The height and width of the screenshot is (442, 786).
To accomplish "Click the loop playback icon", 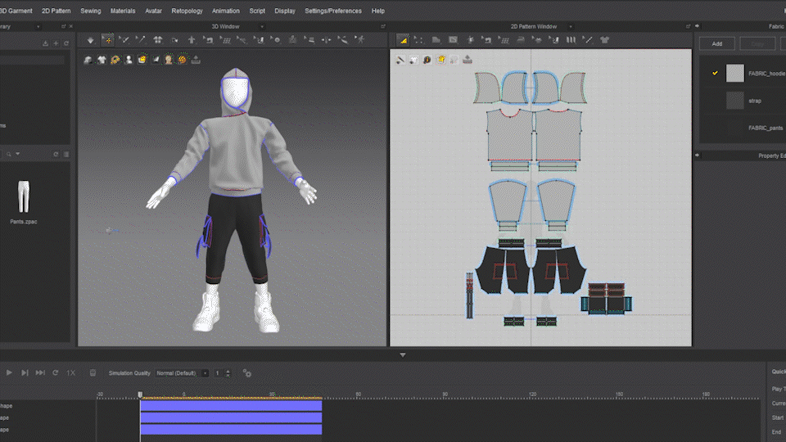I will tap(55, 373).
